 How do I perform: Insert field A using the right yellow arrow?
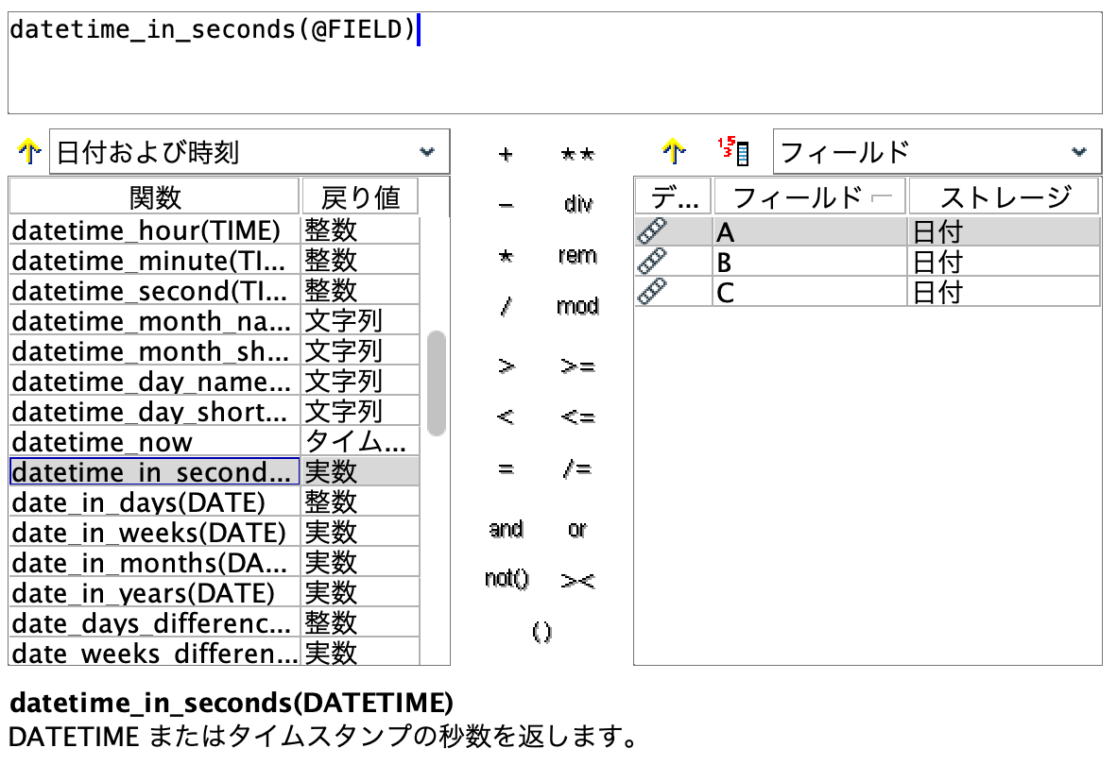pos(672,151)
